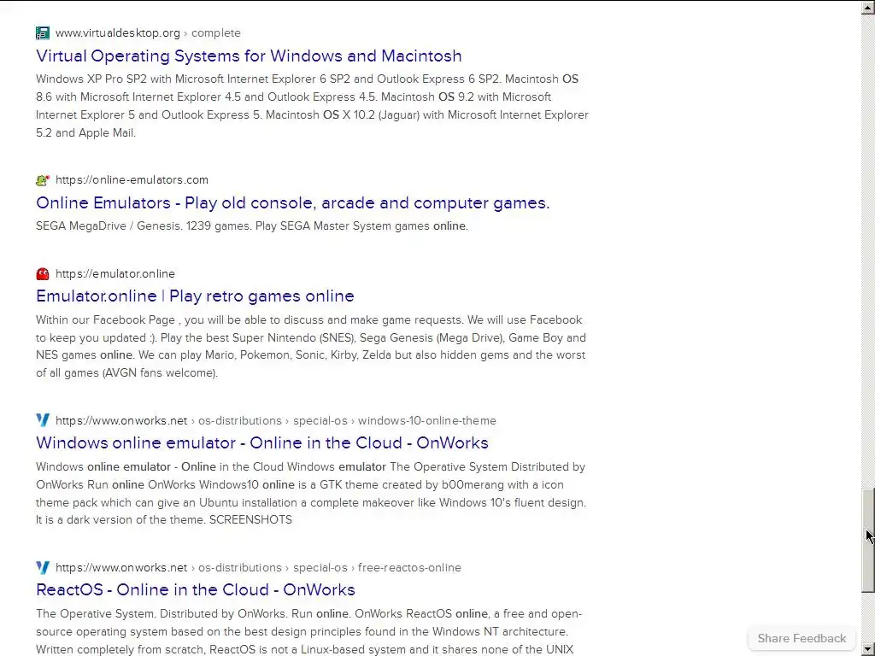875x656 pixels.
Task: Click the OnWorks favicon beside windows-10-online-theme
Action: (43, 420)
